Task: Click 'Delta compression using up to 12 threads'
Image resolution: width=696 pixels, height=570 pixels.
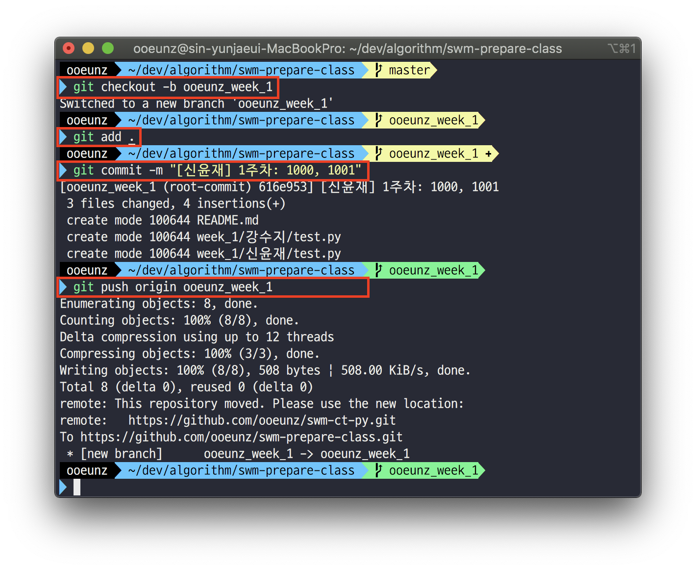Action: (197, 337)
